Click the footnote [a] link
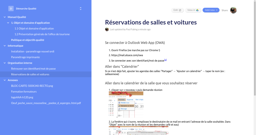The image size is (256, 135). click(165, 60)
